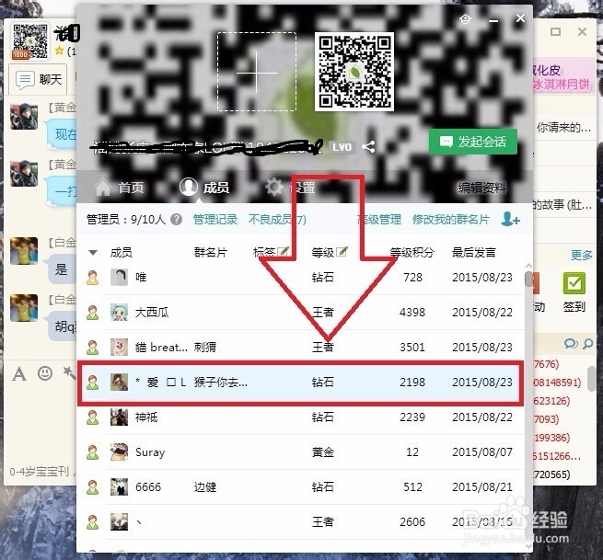Select member 大西瓜
The image size is (603, 560).
click(x=152, y=313)
